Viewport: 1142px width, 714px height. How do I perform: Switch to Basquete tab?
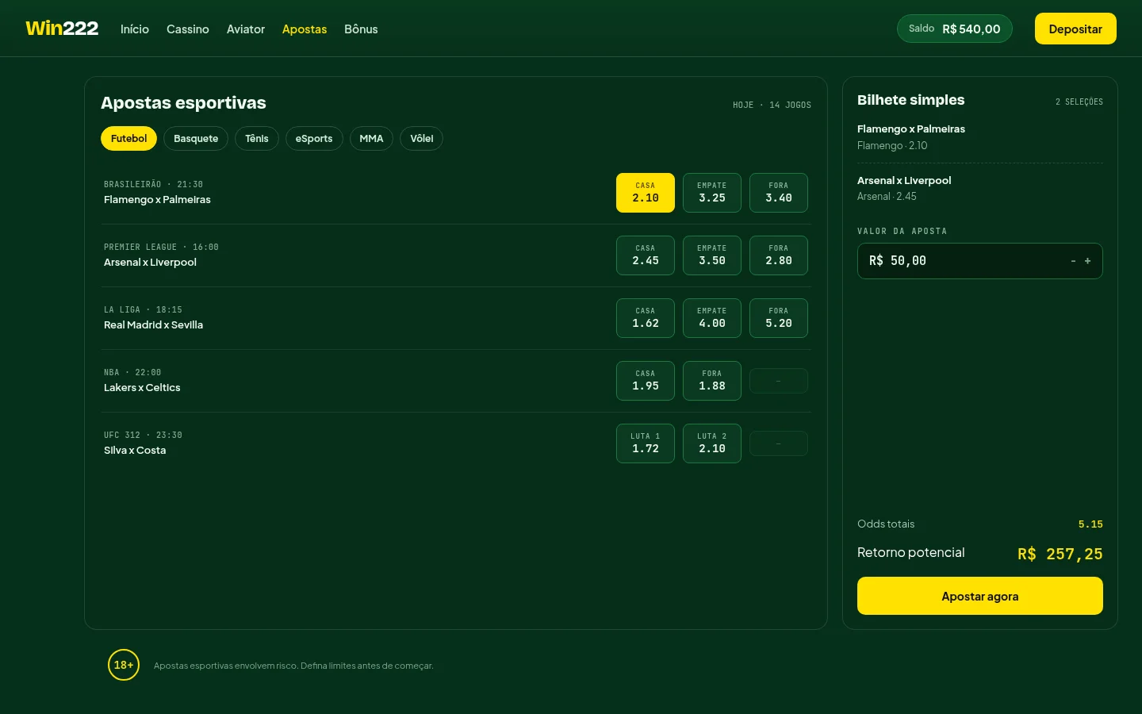pos(196,138)
